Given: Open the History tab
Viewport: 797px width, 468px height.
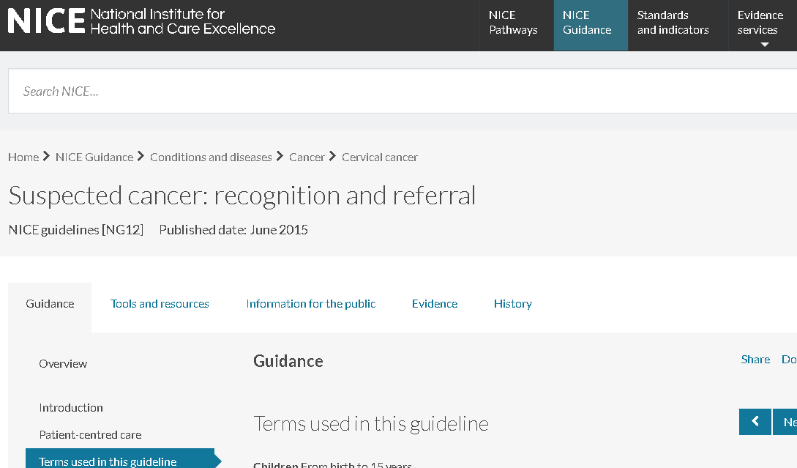Looking at the screenshot, I should 513,304.
